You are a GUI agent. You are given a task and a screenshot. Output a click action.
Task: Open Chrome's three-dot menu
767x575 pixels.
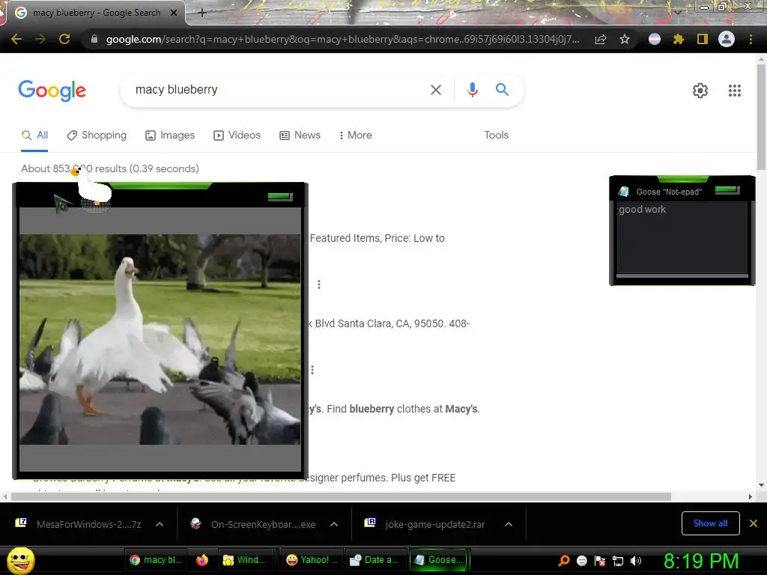pyautogui.click(x=751, y=39)
